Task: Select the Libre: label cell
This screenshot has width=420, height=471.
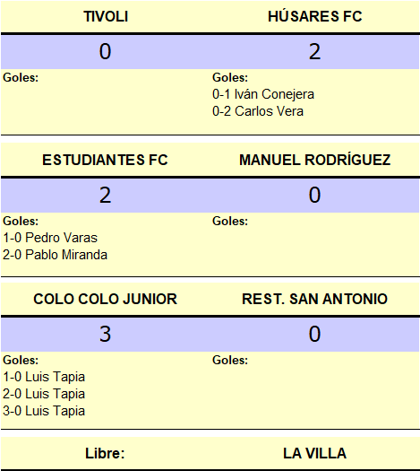Action: 105,453
